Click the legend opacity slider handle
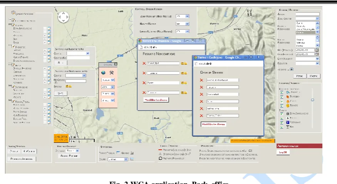The image size is (337, 184). (312, 100)
